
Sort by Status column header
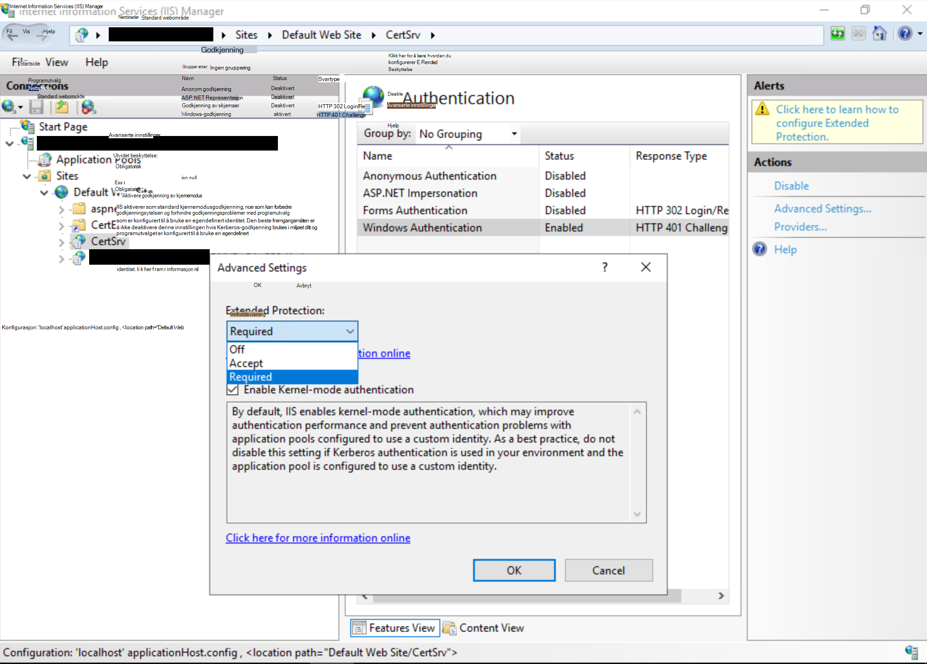click(x=584, y=156)
